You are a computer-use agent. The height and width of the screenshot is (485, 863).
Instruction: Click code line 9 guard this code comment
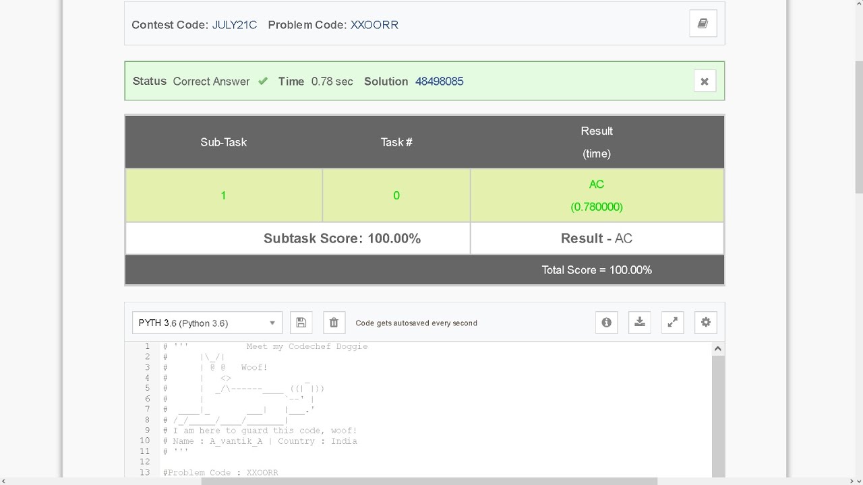tap(260, 430)
